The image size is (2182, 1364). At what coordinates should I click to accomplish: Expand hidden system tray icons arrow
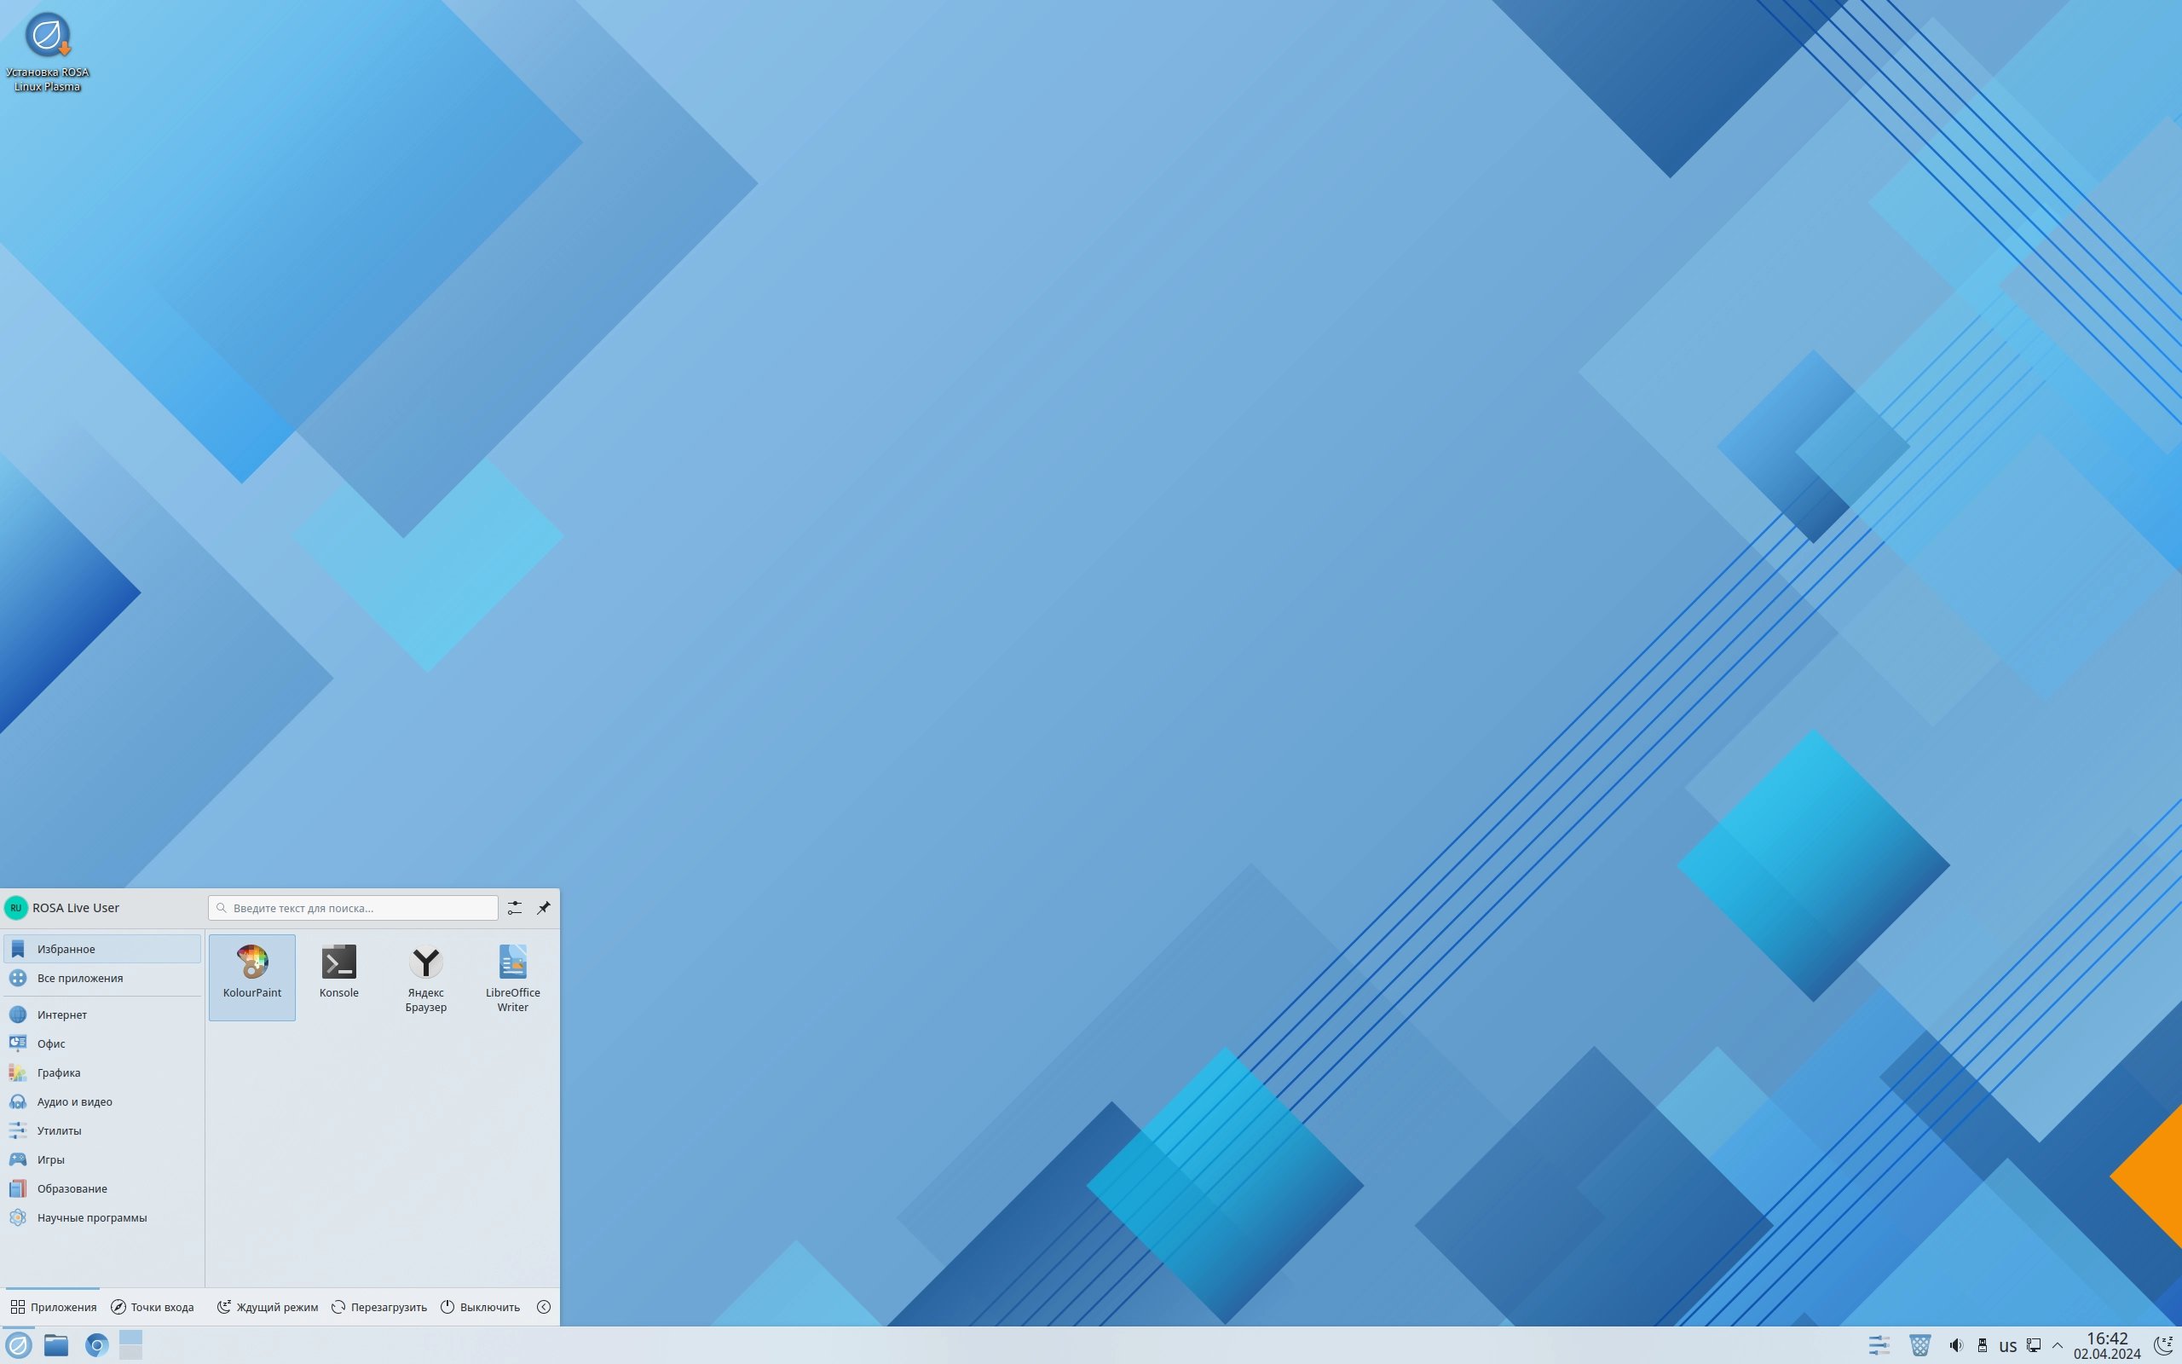(2058, 1345)
